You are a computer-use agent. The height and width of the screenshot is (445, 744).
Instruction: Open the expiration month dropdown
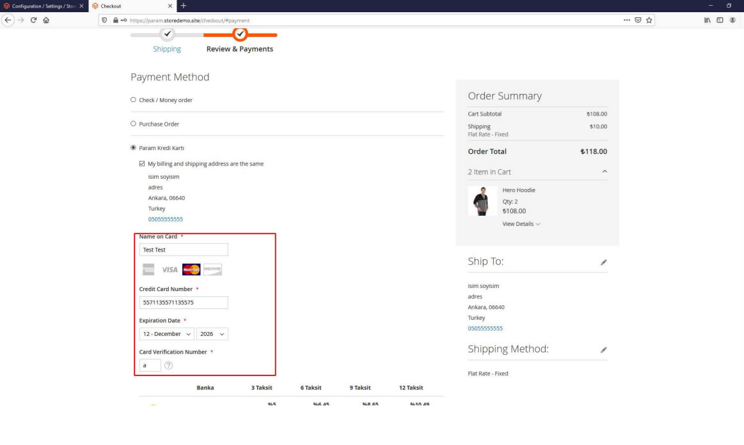(166, 334)
